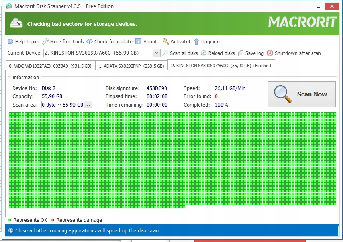
Task: Click the green Represents OK legend square
Action: [9, 220]
